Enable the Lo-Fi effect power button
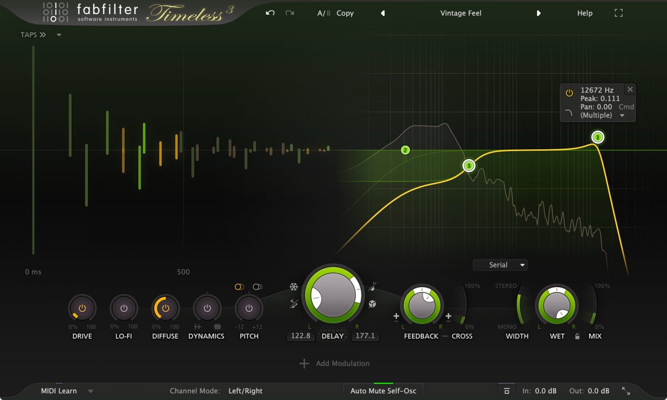667x400 pixels. 124,308
